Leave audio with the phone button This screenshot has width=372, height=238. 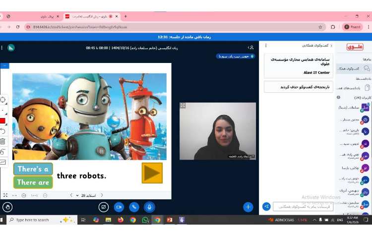[134, 207]
